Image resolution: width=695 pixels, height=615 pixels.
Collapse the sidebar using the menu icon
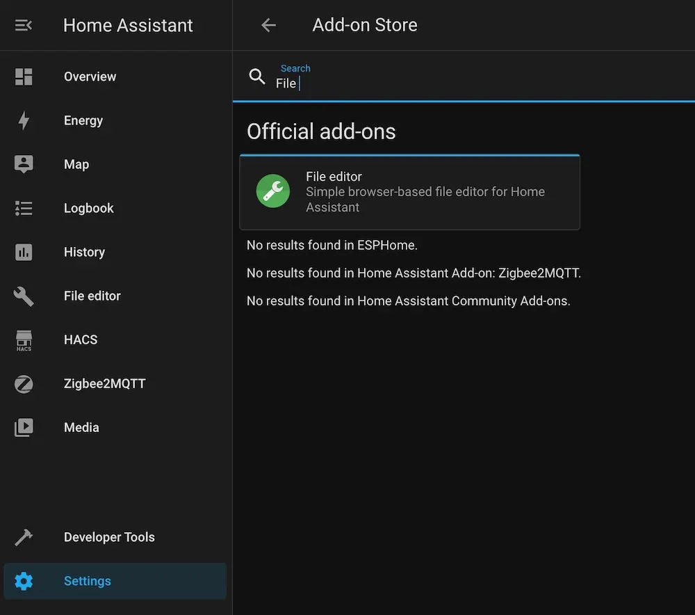[24, 25]
